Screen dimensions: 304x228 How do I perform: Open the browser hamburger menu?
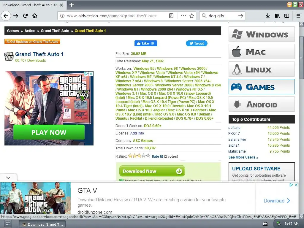point(298,16)
